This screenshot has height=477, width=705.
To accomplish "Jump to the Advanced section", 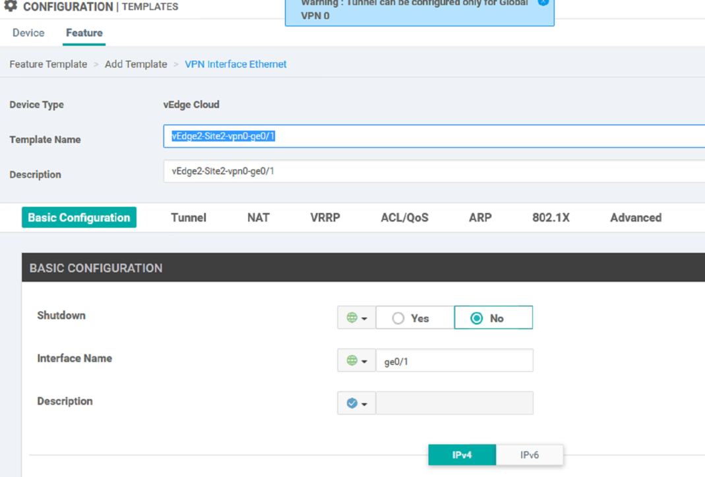I will coord(636,218).
